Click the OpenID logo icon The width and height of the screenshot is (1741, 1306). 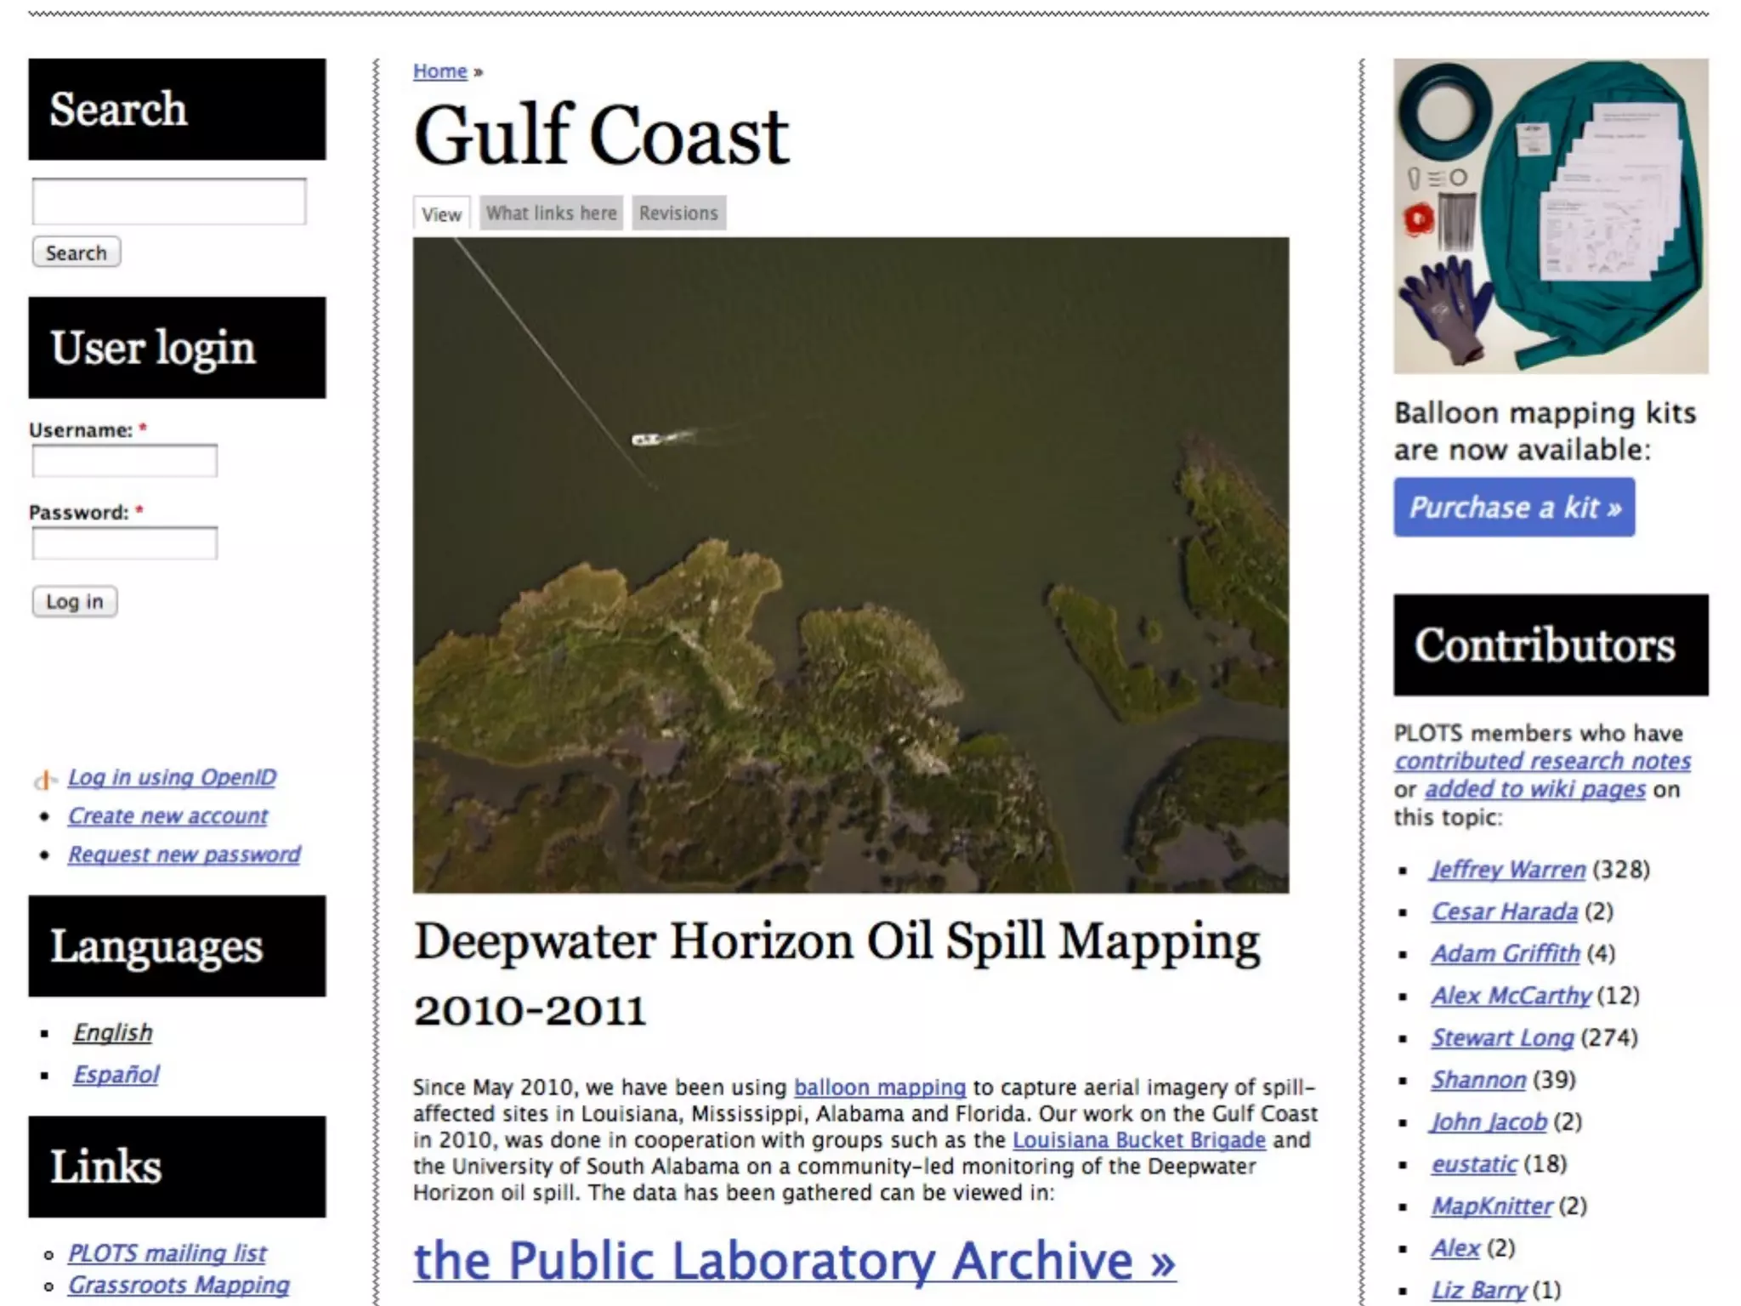tap(44, 779)
